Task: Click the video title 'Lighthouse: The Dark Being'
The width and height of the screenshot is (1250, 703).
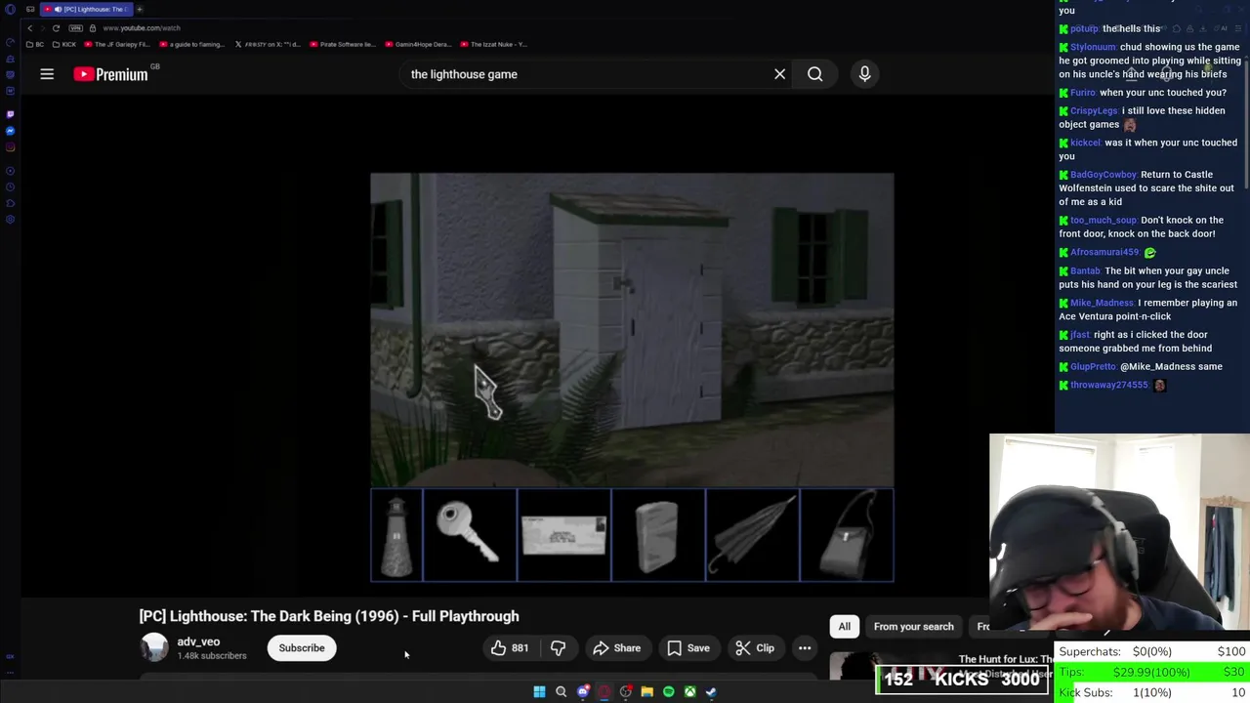Action: tap(329, 616)
